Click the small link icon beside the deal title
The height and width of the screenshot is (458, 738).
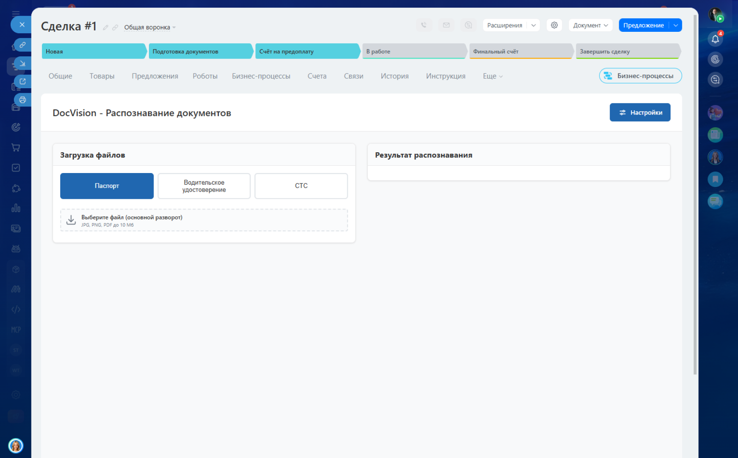coord(115,28)
